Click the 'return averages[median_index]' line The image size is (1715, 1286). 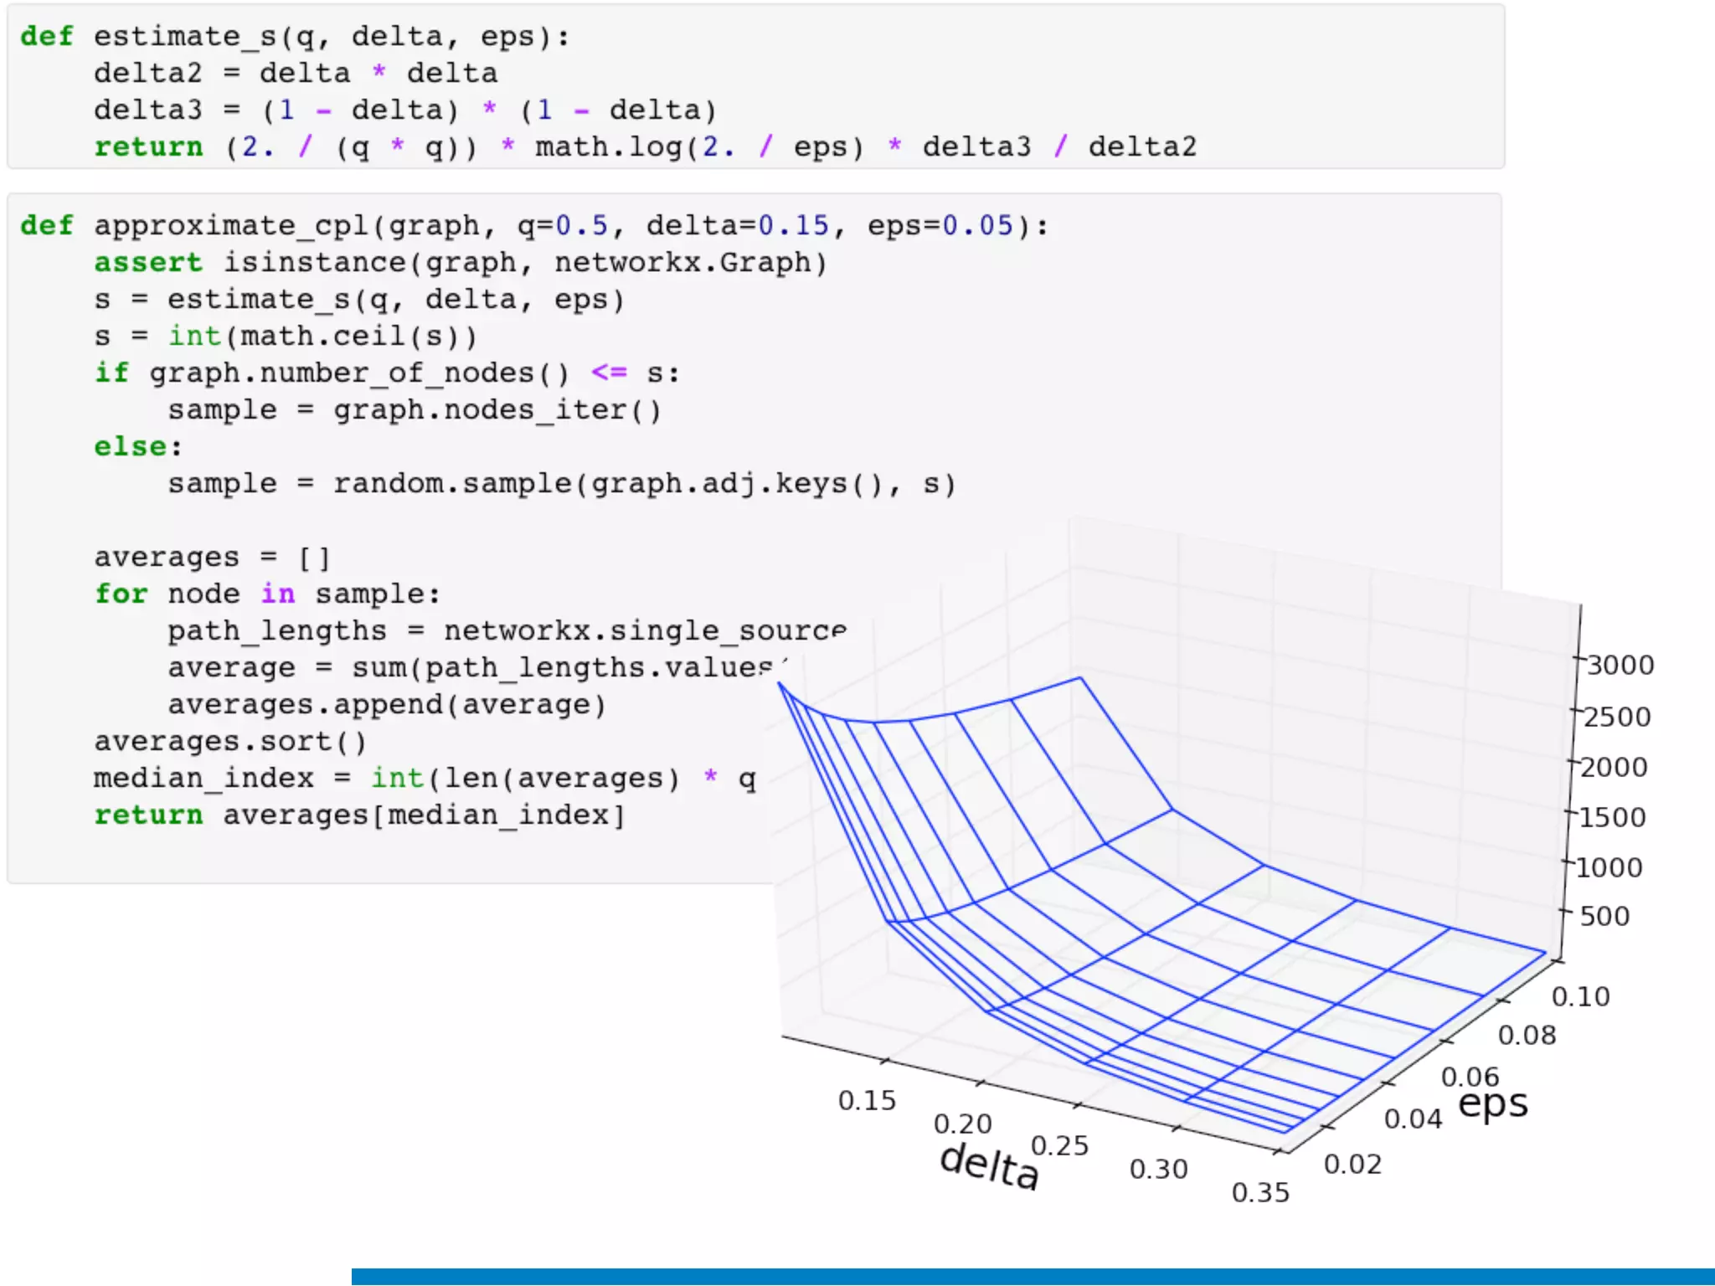[360, 815]
